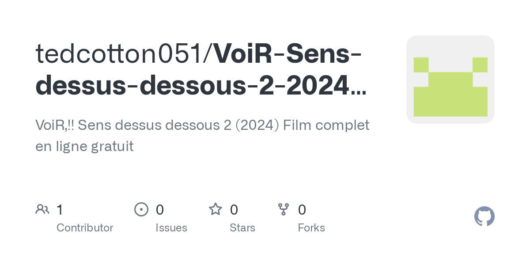Image resolution: width=530 pixels, height=265 pixels.
Task: Click the green pixel identicon avatar
Action: click(450, 79)
